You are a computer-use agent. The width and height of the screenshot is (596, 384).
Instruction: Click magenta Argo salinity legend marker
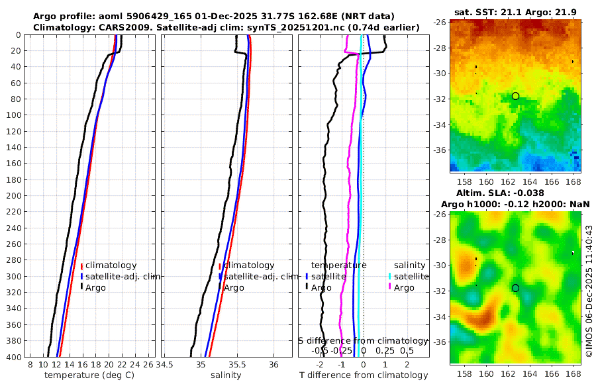(389, 287)
